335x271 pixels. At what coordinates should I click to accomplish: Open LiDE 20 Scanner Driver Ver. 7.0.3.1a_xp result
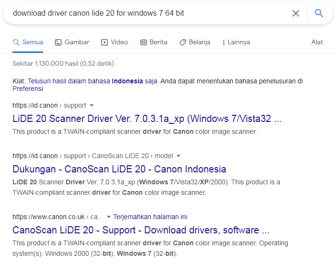(147, 119)
